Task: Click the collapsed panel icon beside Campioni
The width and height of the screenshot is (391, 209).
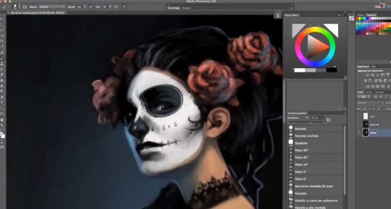Action: [351, 18]
